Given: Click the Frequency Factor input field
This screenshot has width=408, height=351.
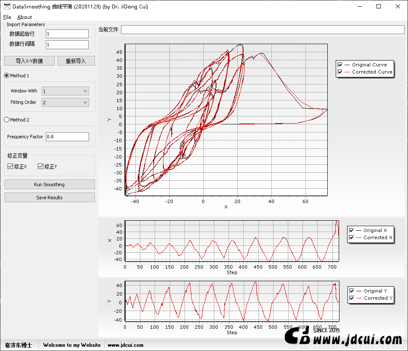Looking at the screenshot, I should [x=67, y=137].
